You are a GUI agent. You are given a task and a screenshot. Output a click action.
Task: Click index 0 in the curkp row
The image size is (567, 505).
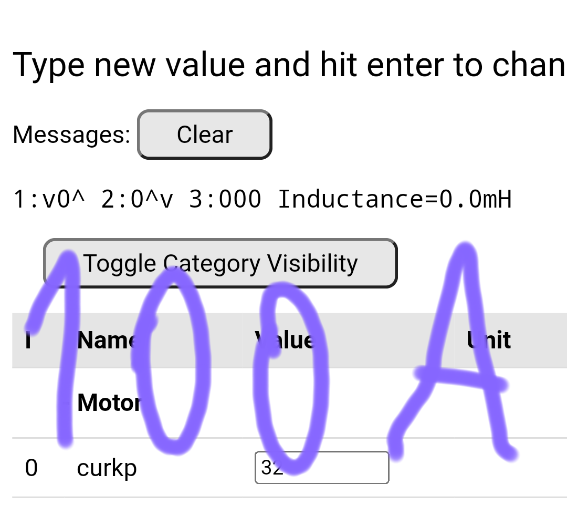pos(31,467)
